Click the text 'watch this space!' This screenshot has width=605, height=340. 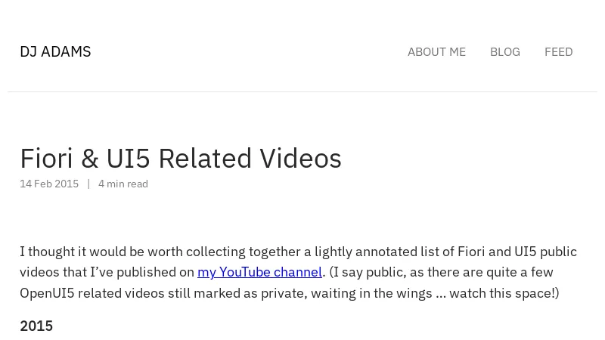(502, 293)
